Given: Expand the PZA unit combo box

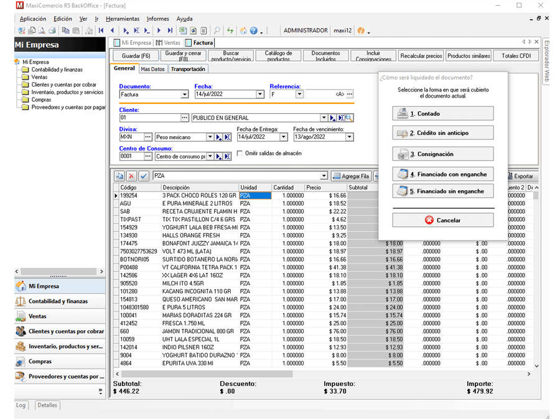Looking at the screenshot, I should coord(324,175).
